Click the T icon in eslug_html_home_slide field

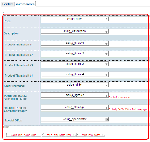coord(39,135)
